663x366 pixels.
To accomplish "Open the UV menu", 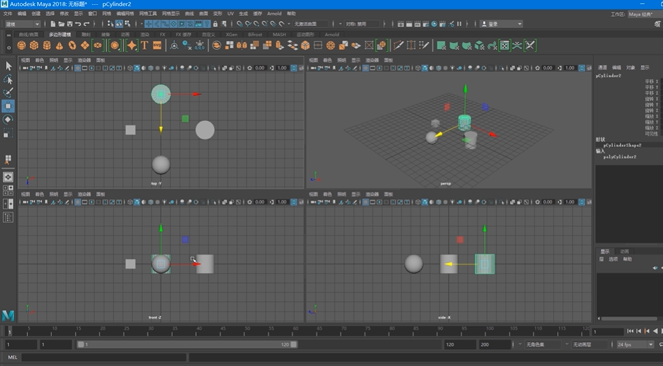I will pyautogui.click(x=231, y=13).
